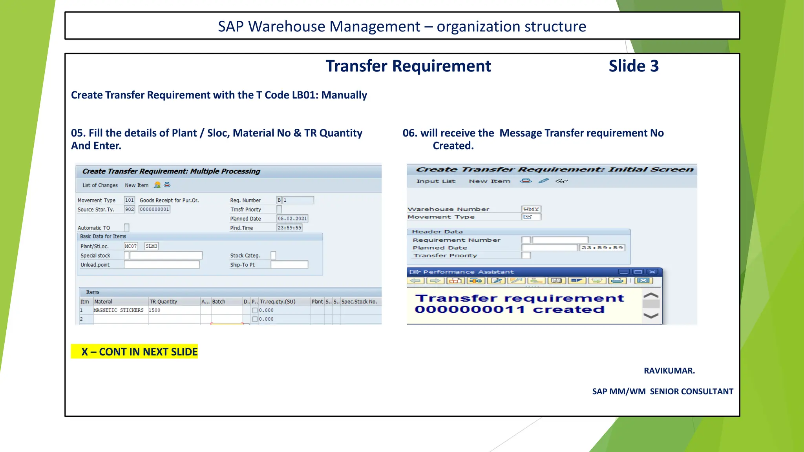Click the Batch column header
The height and width of the screenshot is (452, 804).
227,302
